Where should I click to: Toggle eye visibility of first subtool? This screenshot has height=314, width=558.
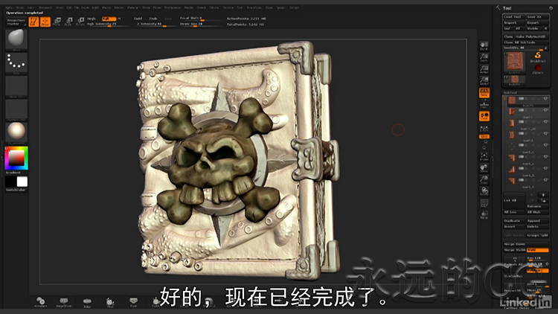pos(545,99)
